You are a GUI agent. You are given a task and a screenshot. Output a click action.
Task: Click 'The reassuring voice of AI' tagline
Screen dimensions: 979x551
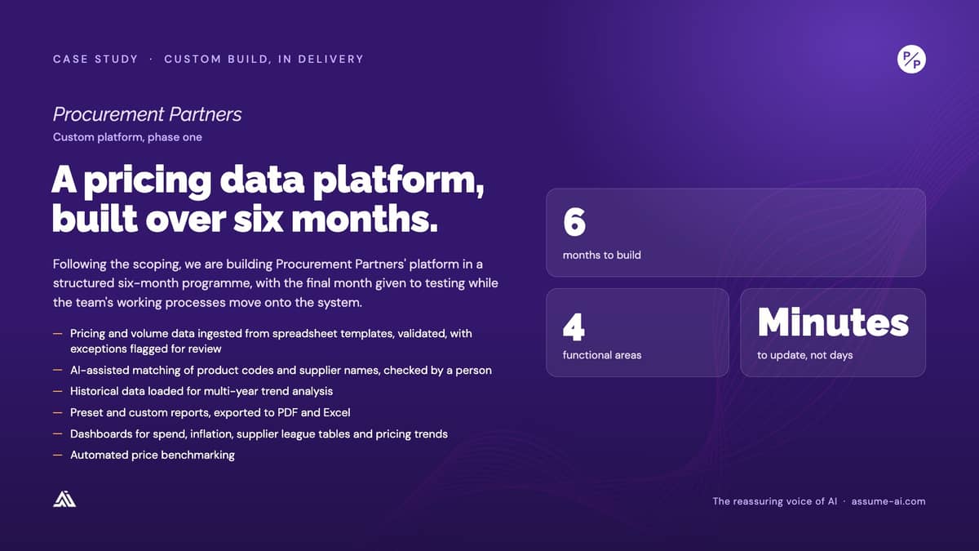coord(774,501)
